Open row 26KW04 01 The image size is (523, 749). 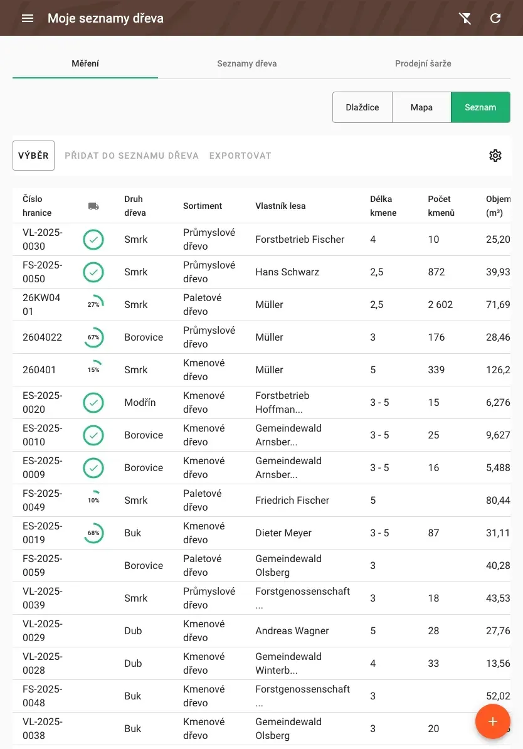pyautogui.click(x=261, y=304)
